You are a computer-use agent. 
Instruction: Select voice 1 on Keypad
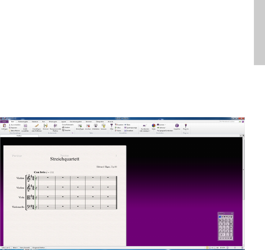click(221, 238)
